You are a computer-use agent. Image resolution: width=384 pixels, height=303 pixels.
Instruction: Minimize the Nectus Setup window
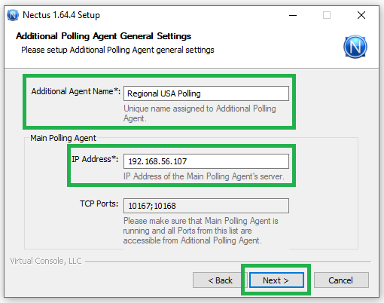293,15
